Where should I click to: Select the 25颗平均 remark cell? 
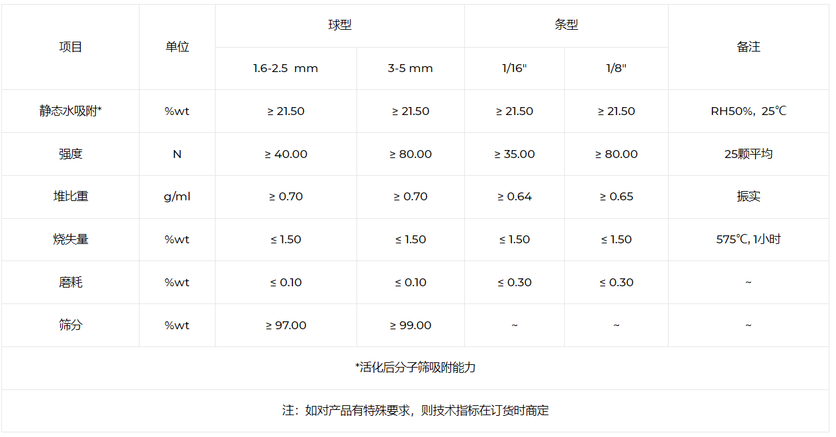748,154
